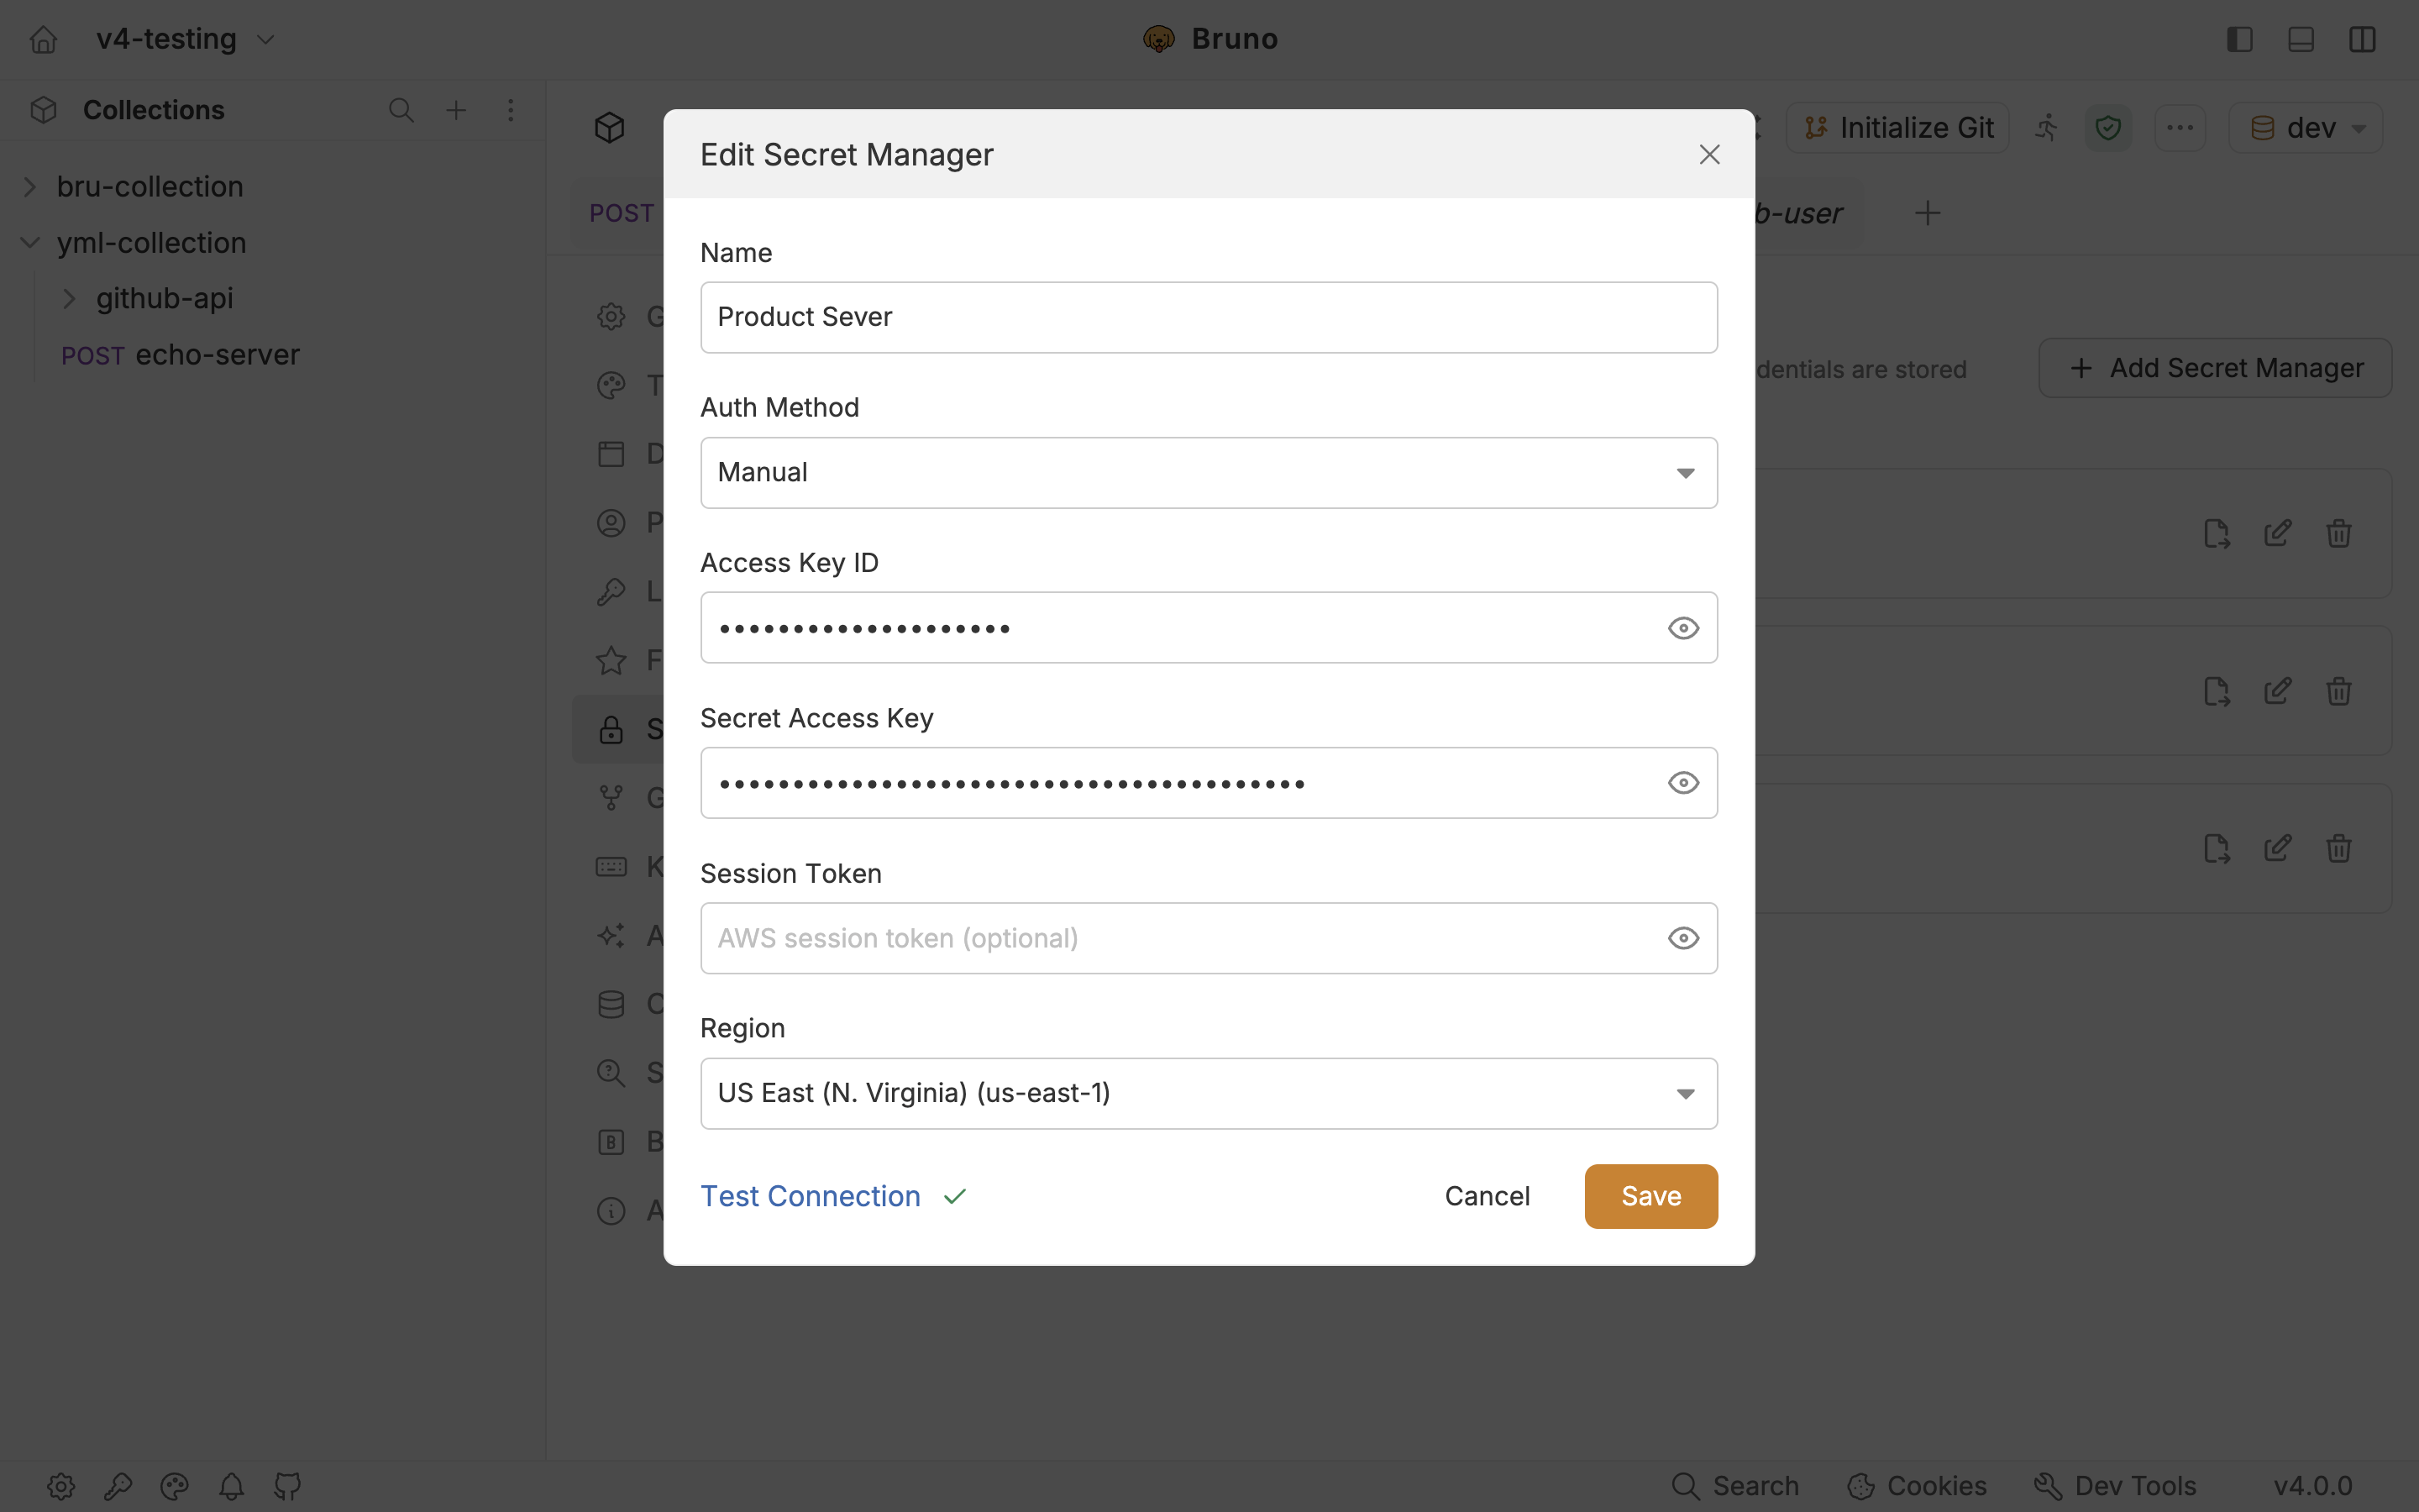Toggle the right split layout icon
Viewport: 2419px width, 1512px height.
pos(2362,39)
